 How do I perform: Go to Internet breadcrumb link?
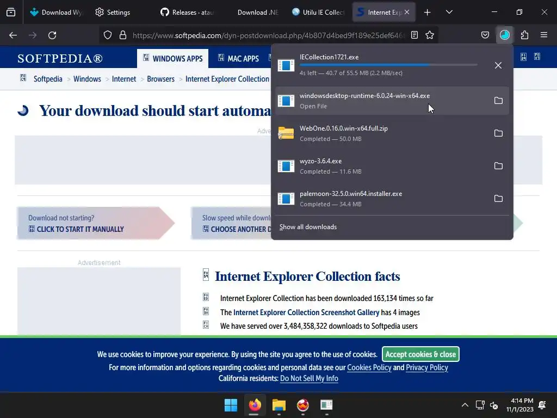point(124,79)
